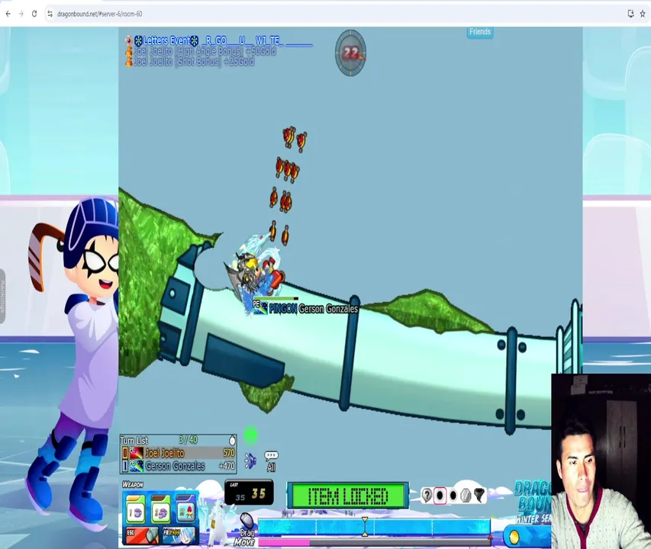The width and height of the screenshot is (651, 549).
Task: Click the install app icon in the address bar
Action: [630, 14]
